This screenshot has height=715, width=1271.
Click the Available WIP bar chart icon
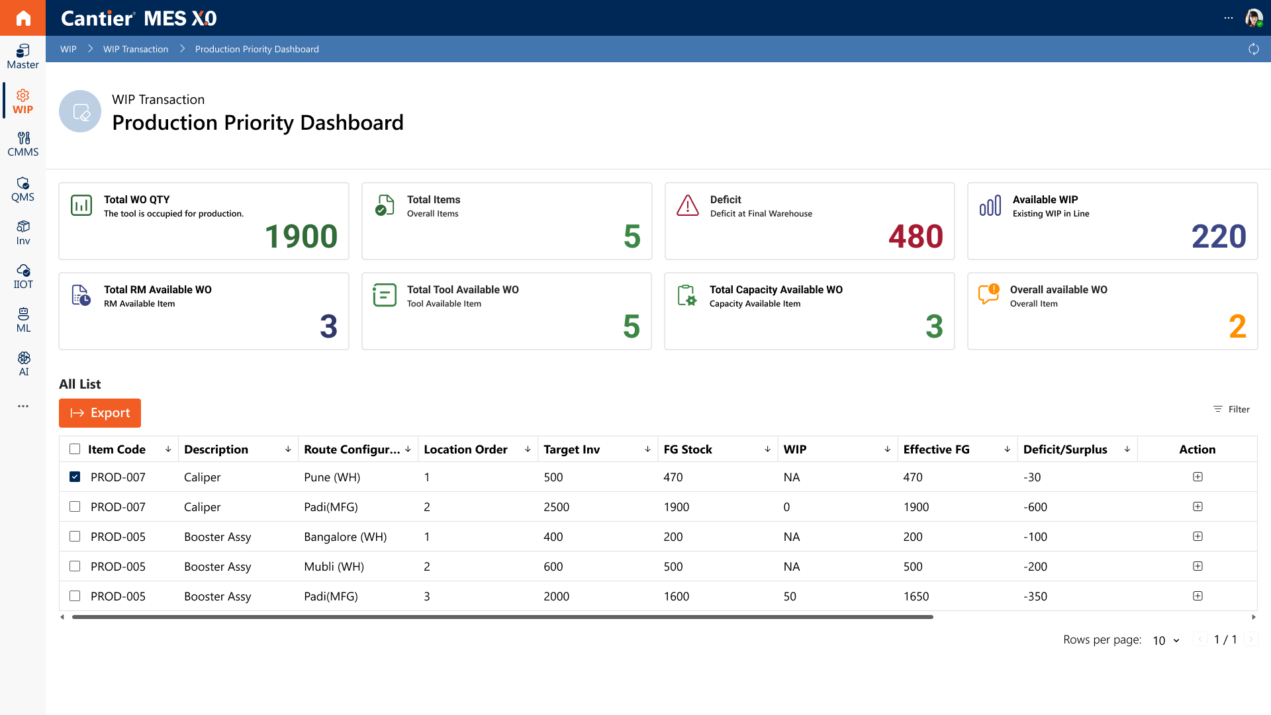[990, 205]
